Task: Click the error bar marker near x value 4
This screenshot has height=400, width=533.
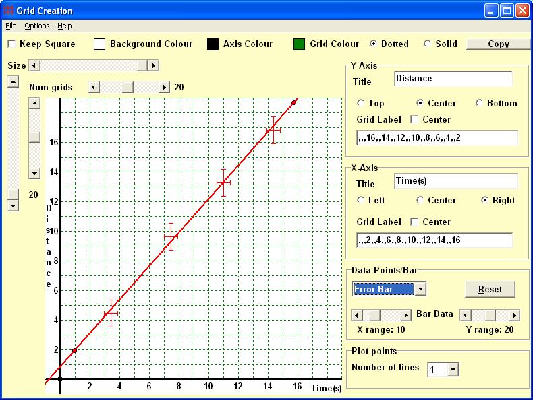Action: point(111,314)
